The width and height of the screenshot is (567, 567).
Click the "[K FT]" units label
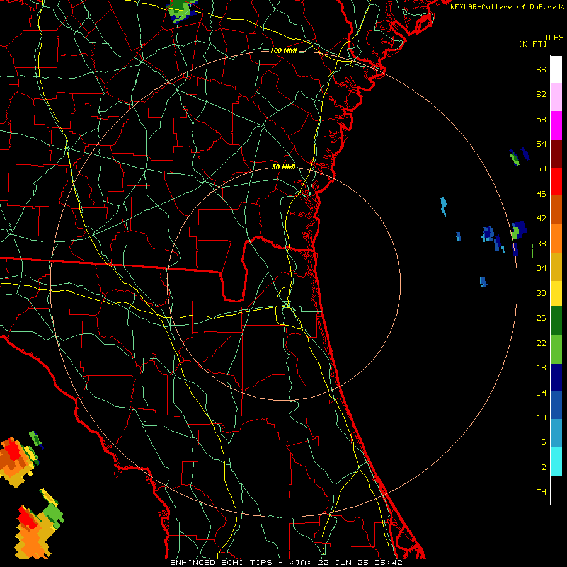(x=532, y=43)
